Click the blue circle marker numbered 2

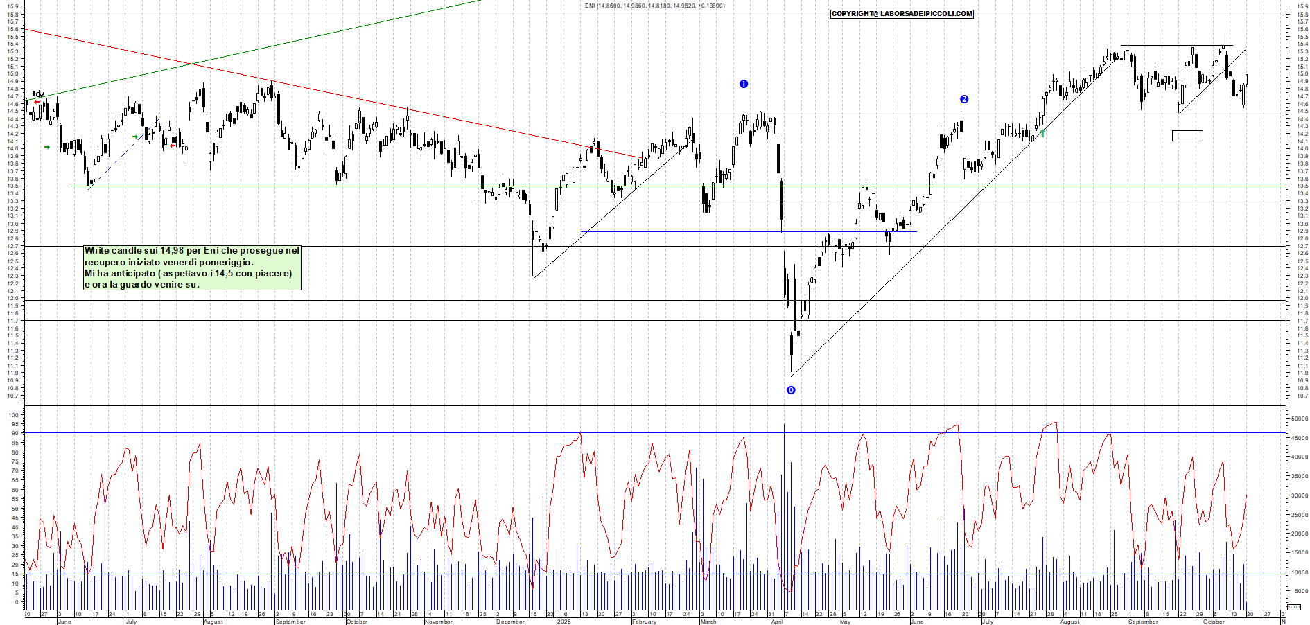pyautogui.click(x=963, y=99)
